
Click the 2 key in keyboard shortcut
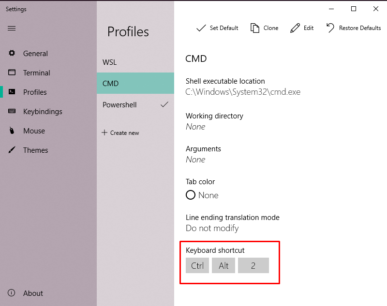(x=253, y=265)
